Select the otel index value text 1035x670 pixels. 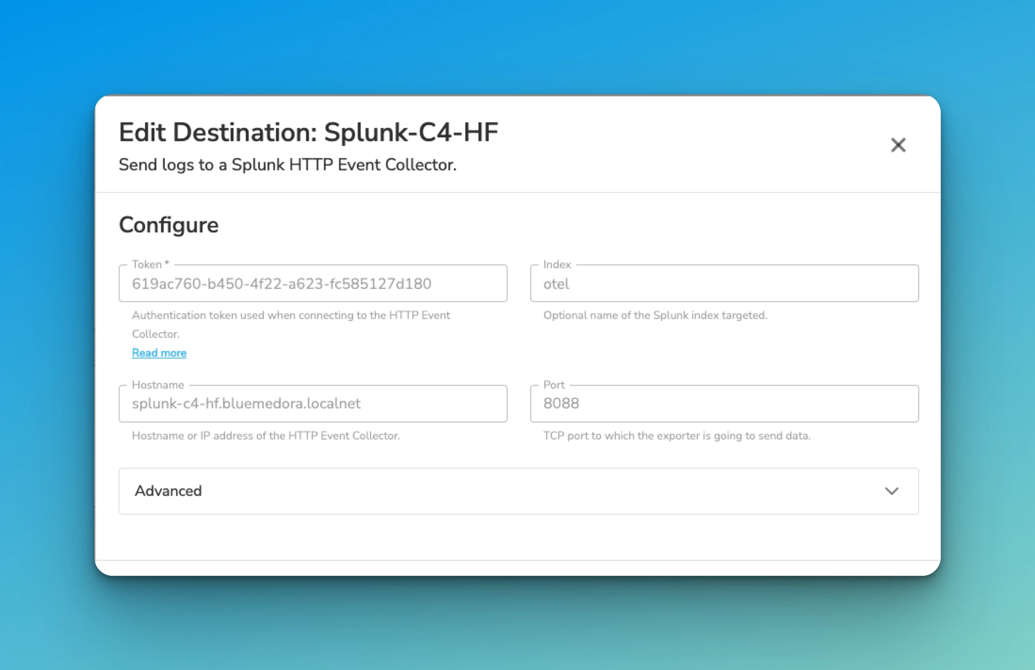point(556,284)
